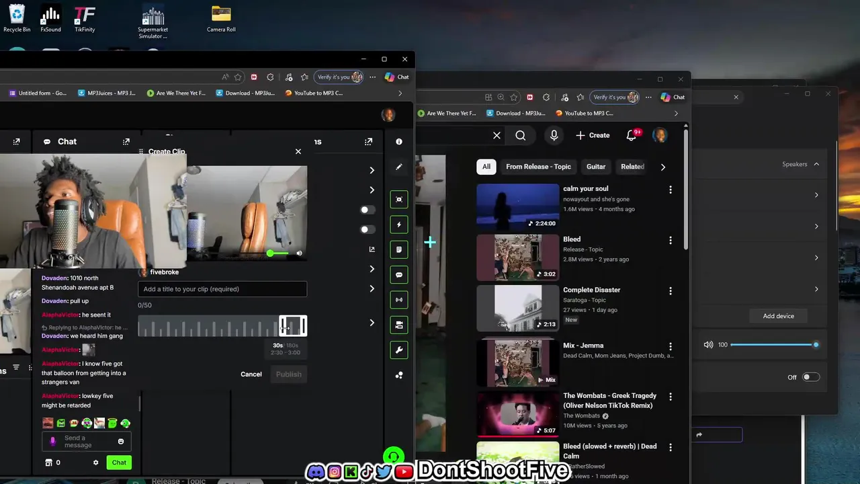
Task: Open options menu for calm your soul video
Action: (670, 190)
